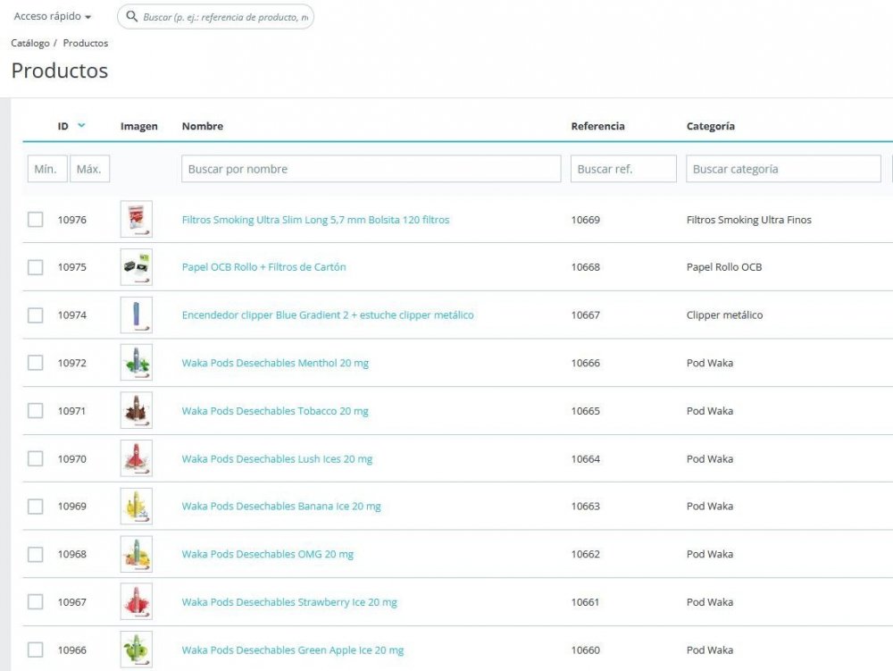Screen dimensions: 893x671
Task: Open Waka Pods Desechables Tobacco link
Action: pos(275,411)
